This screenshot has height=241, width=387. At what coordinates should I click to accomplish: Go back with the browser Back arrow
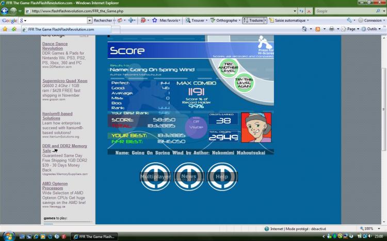tap(5, 11)
